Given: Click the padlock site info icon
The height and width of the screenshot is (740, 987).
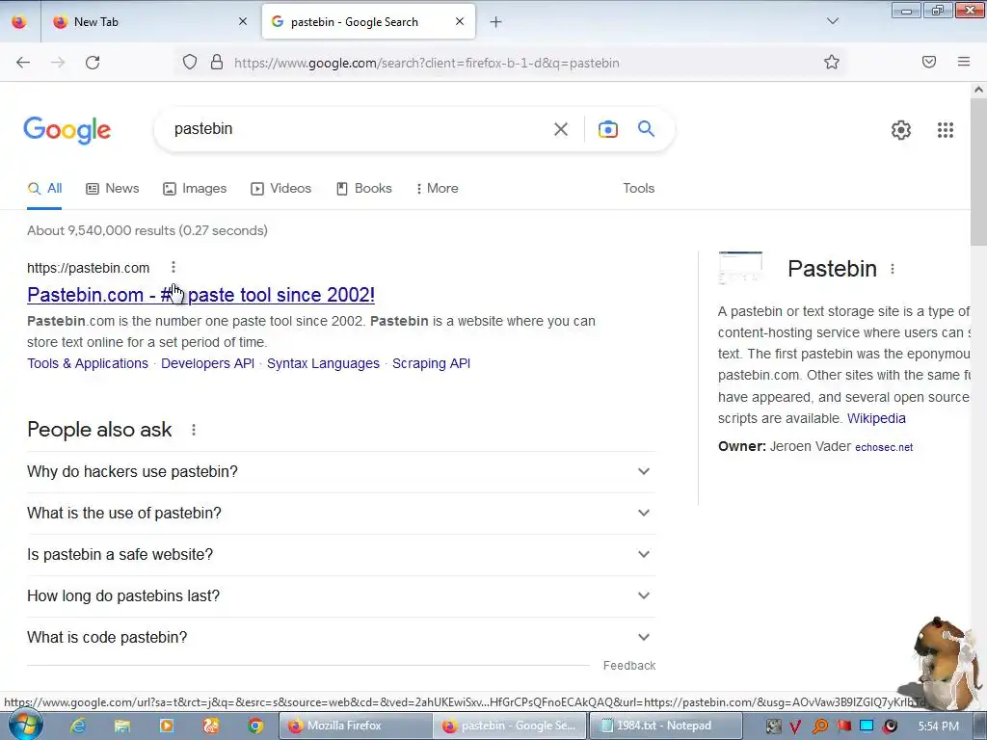Looking at the screenshot, I should pyautogui.click(x=217, y=63).
